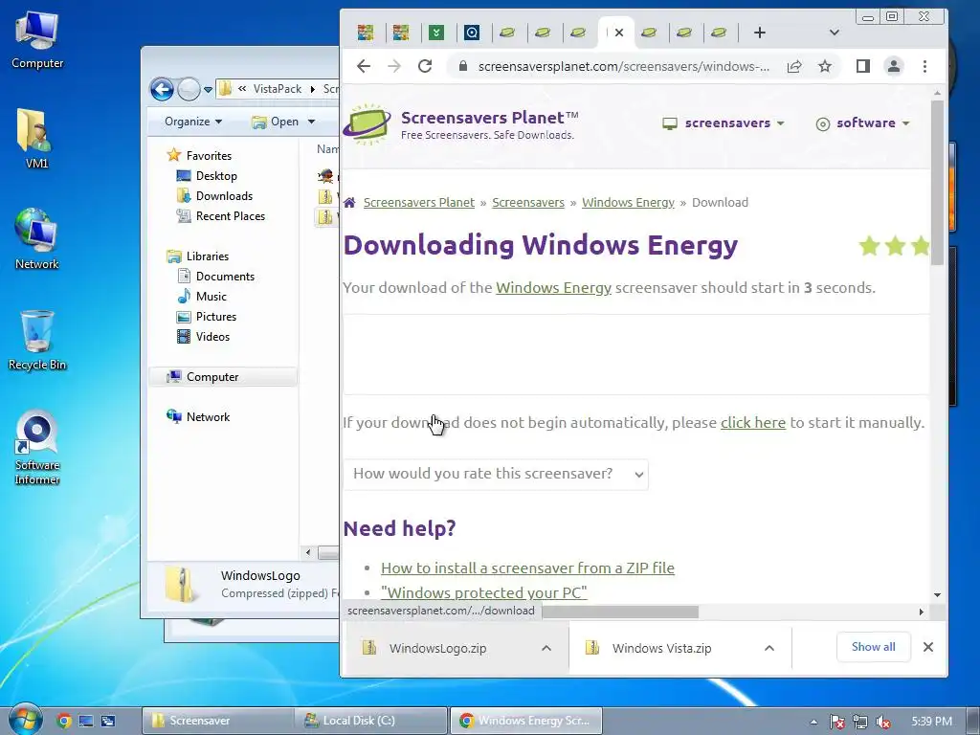
Task: Select Recent Places in Explorer sidebar
Action: 230,215
